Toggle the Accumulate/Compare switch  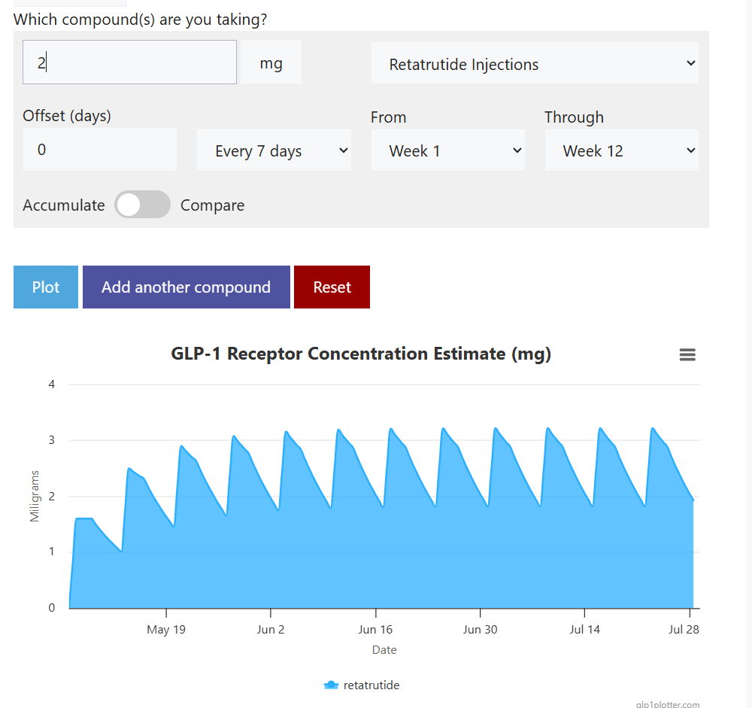click(x=142, y=205)
